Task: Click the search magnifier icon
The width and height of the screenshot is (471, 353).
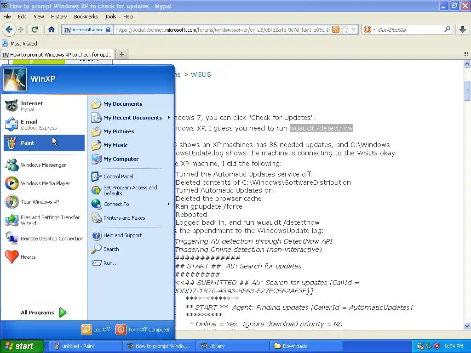Action: [447, 29]
